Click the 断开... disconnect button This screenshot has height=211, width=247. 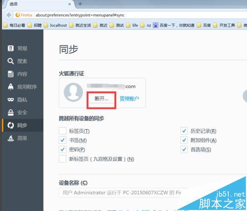(101, 99)
